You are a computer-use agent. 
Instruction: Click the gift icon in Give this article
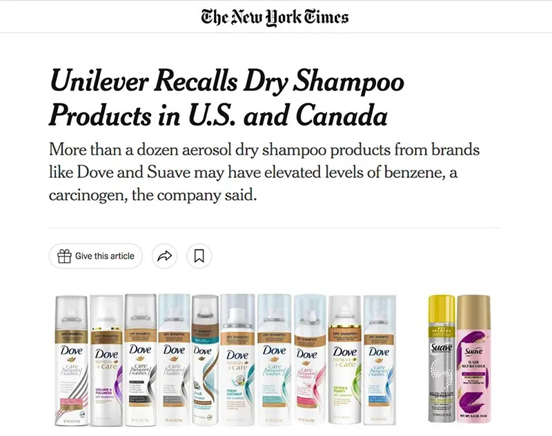tap(64, 256)
